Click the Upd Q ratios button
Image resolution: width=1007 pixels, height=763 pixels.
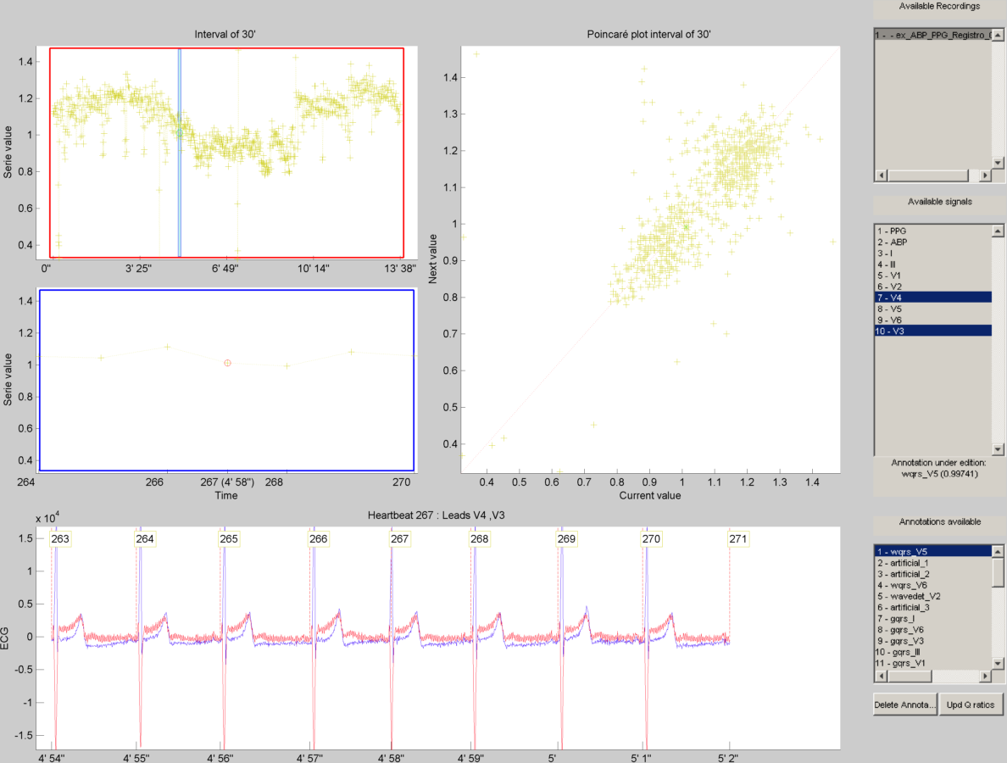coord(971,704)
